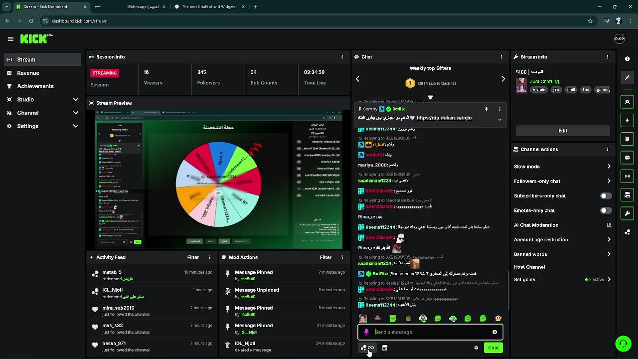Screen dimensions: 638x359
Task: Open chat settings gear next to the Chat button
Action: (x=476, y=348)
